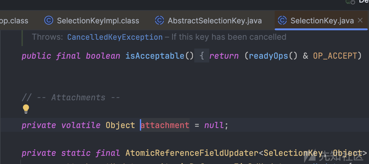
Task: Place caret on the attachment field name
Action: 165,125
